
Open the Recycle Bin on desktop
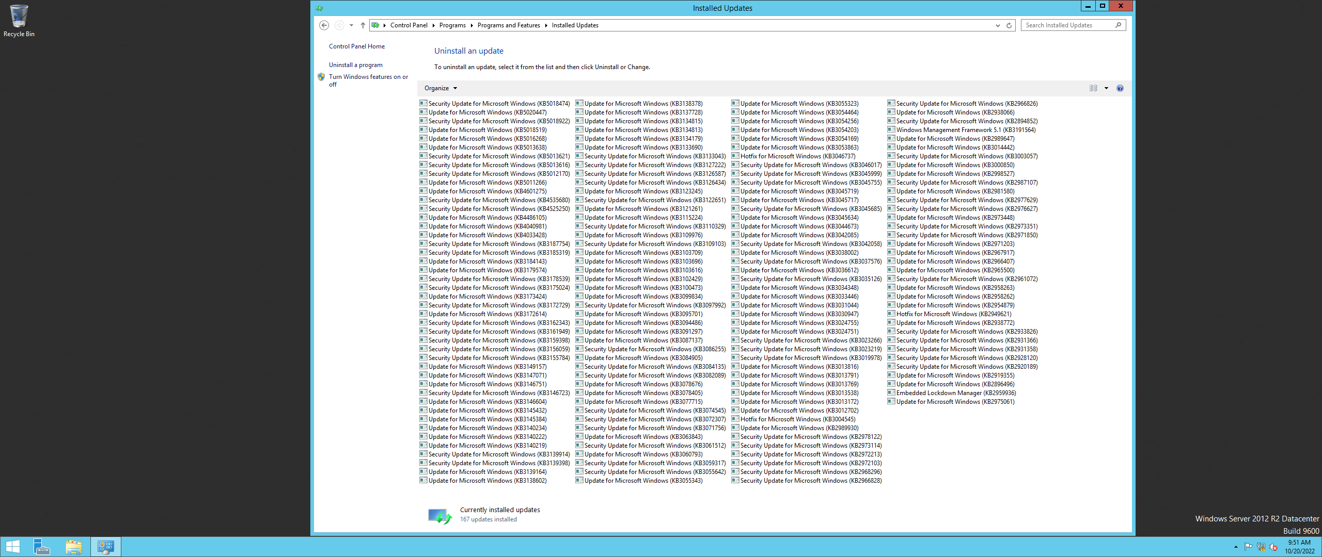19,21
